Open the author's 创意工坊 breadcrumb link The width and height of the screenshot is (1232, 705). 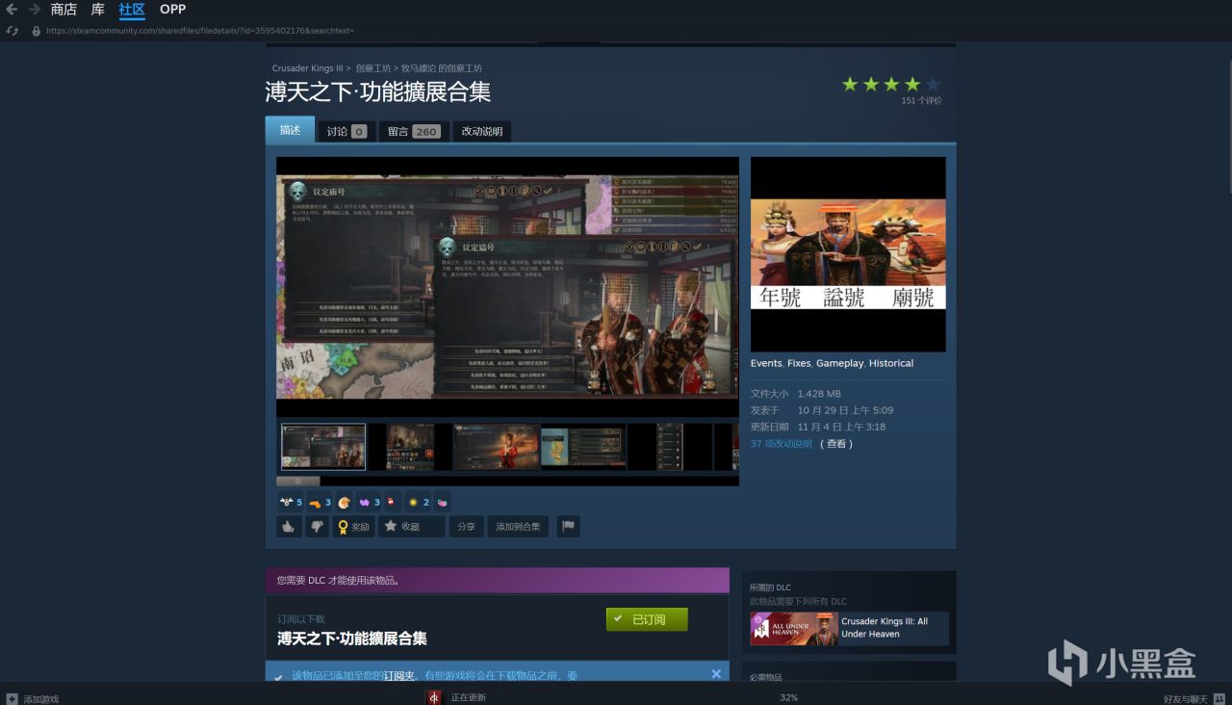[442, 68]
